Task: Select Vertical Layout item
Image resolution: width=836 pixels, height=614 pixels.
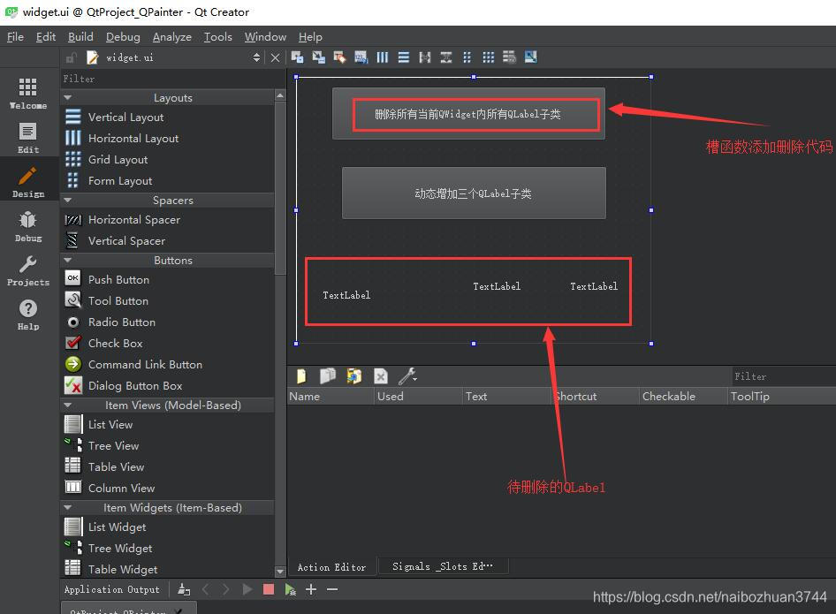Action: (125, 117)
